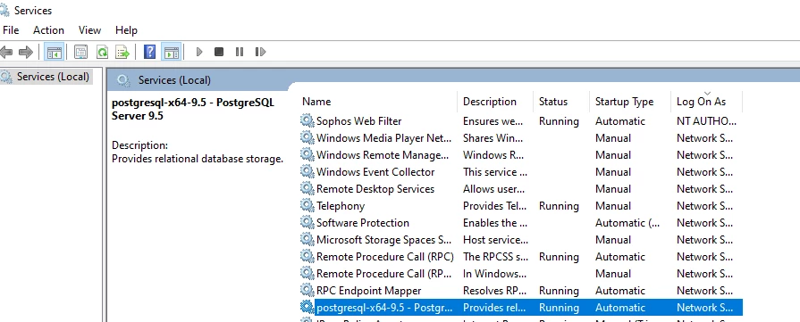Screen dimensions: 800x322
Task: Open the File menu
Action: pos(11,30)
